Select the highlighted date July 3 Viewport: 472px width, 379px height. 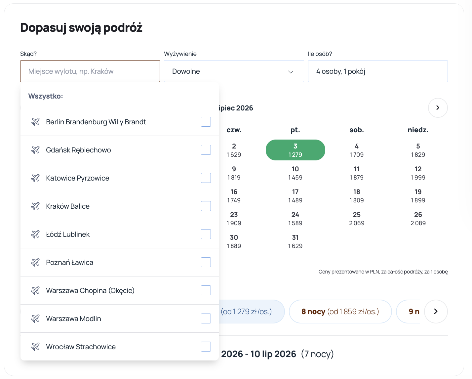point(295,150)
